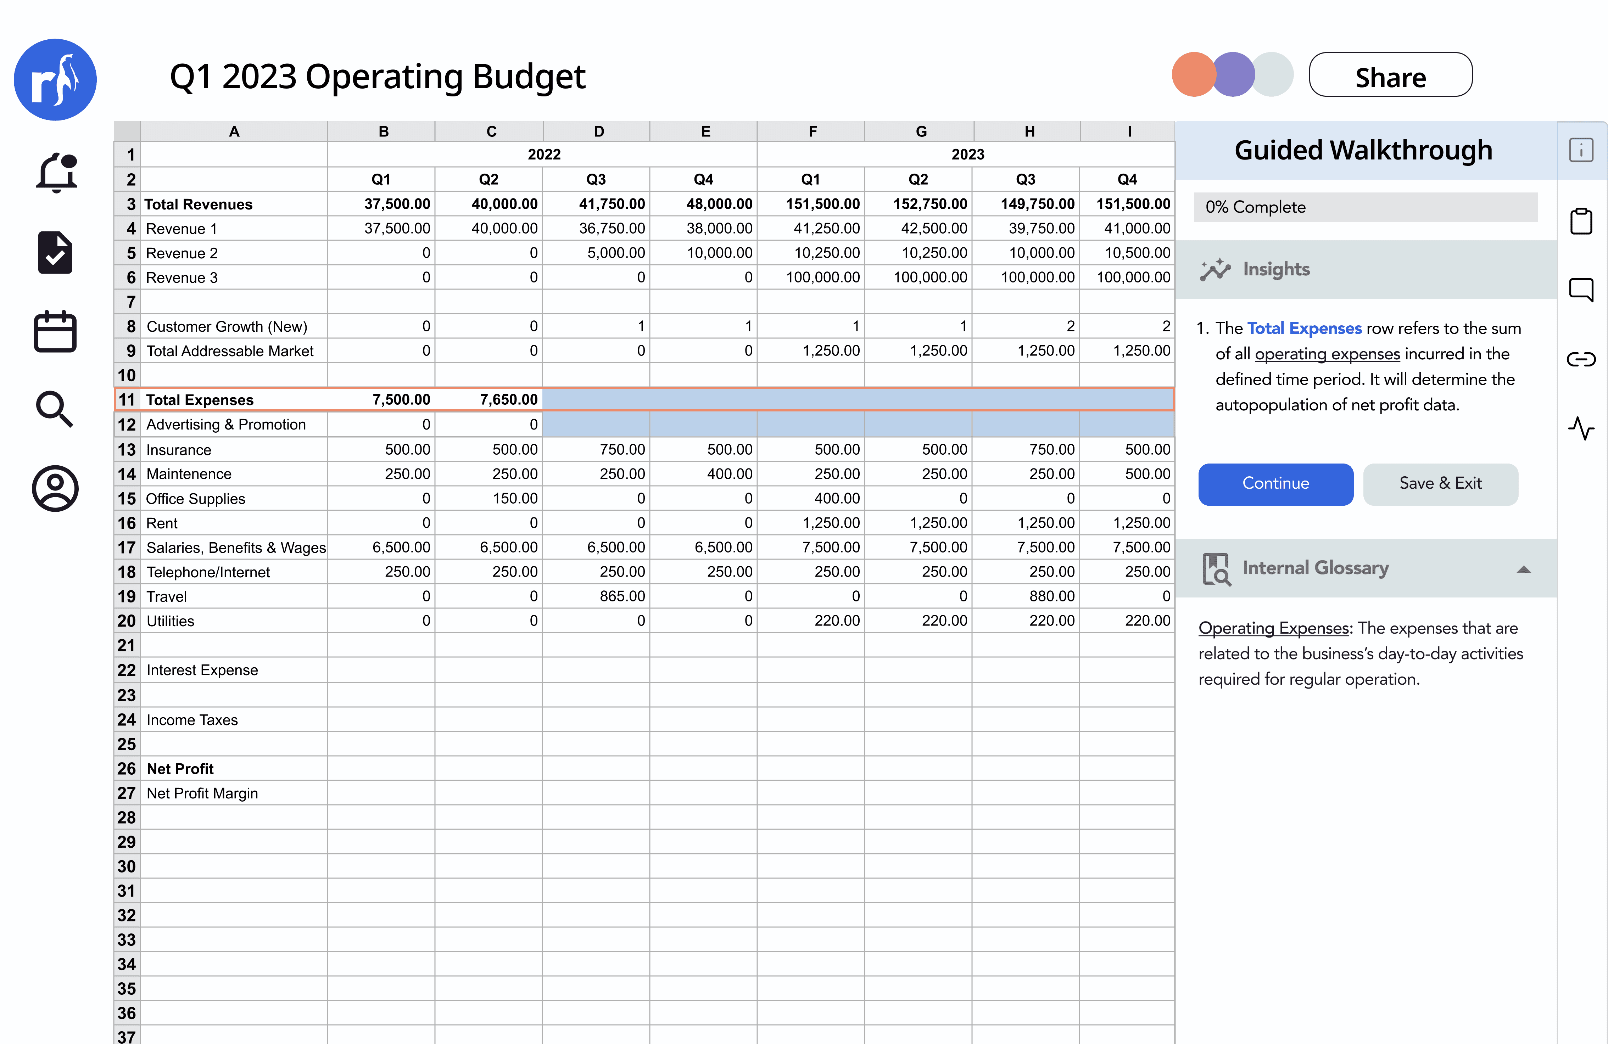Click the orange collaborator avatar
The image size is (1608, 1044).
tap(1193, 74)
